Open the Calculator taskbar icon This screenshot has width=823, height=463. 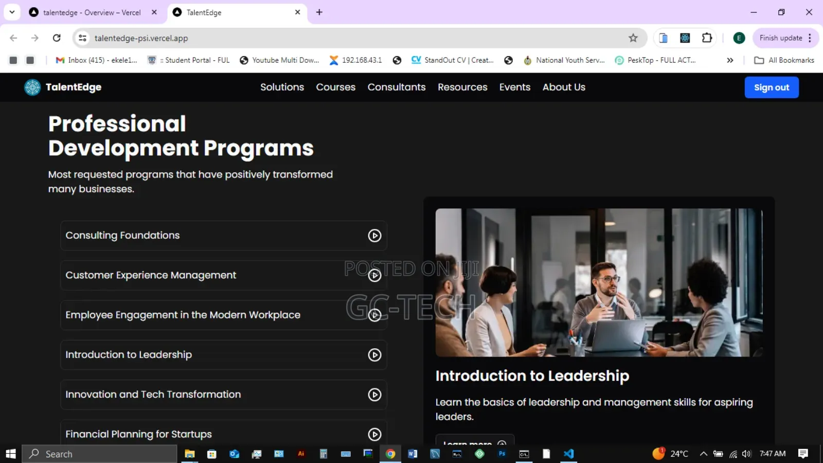coord(324,454)
